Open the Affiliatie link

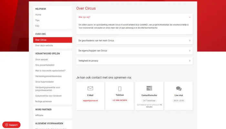(39, 115)
